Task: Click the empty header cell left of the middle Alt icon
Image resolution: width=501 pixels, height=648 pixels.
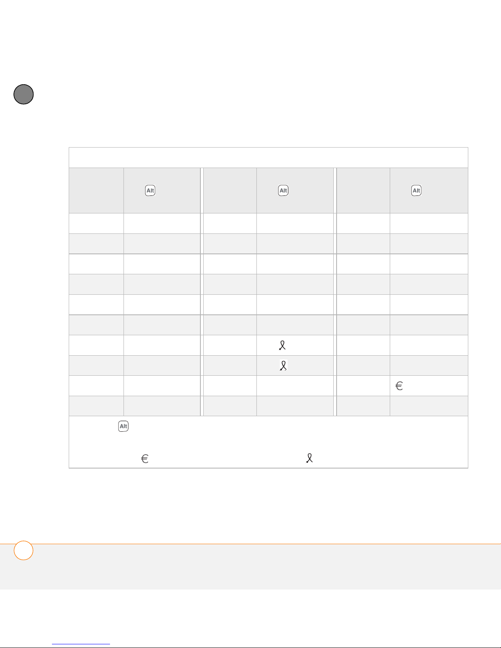Action: 230,191
